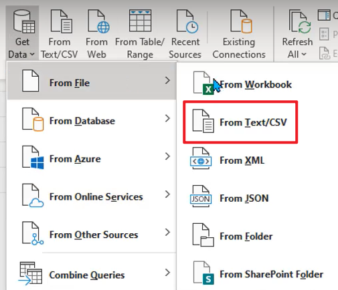Expand From Online Services submenu chevron
Screen dimensions: 338x290
(167, 194)
